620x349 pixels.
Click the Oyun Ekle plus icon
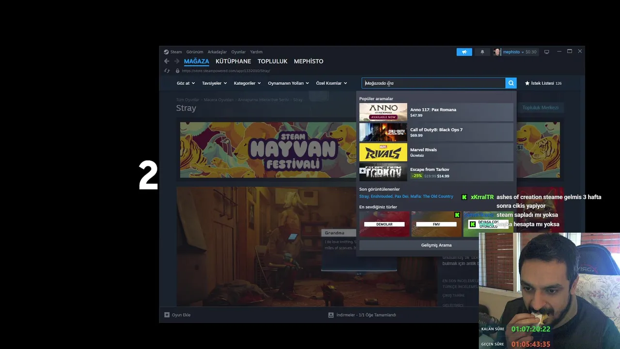(167, 315)
